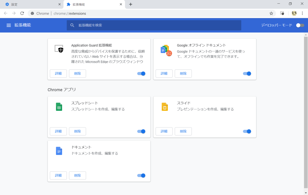Click the scrollbar down arrow

click(306, 193)
